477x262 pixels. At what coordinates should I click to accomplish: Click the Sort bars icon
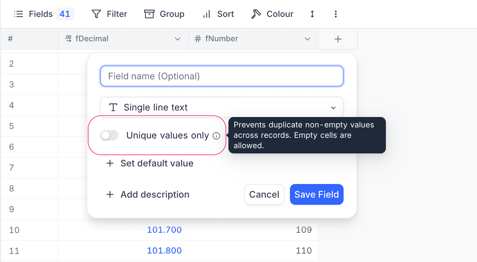[x=206, y=15]
